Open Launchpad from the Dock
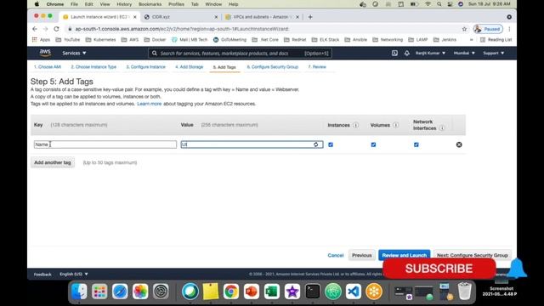Screen dimensions: 544x306 click(99, 292)
